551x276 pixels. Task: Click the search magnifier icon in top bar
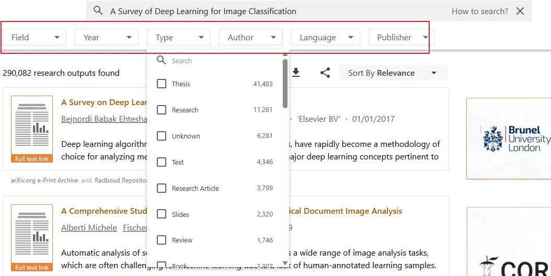pyautogui.click(x=98, y=11)
